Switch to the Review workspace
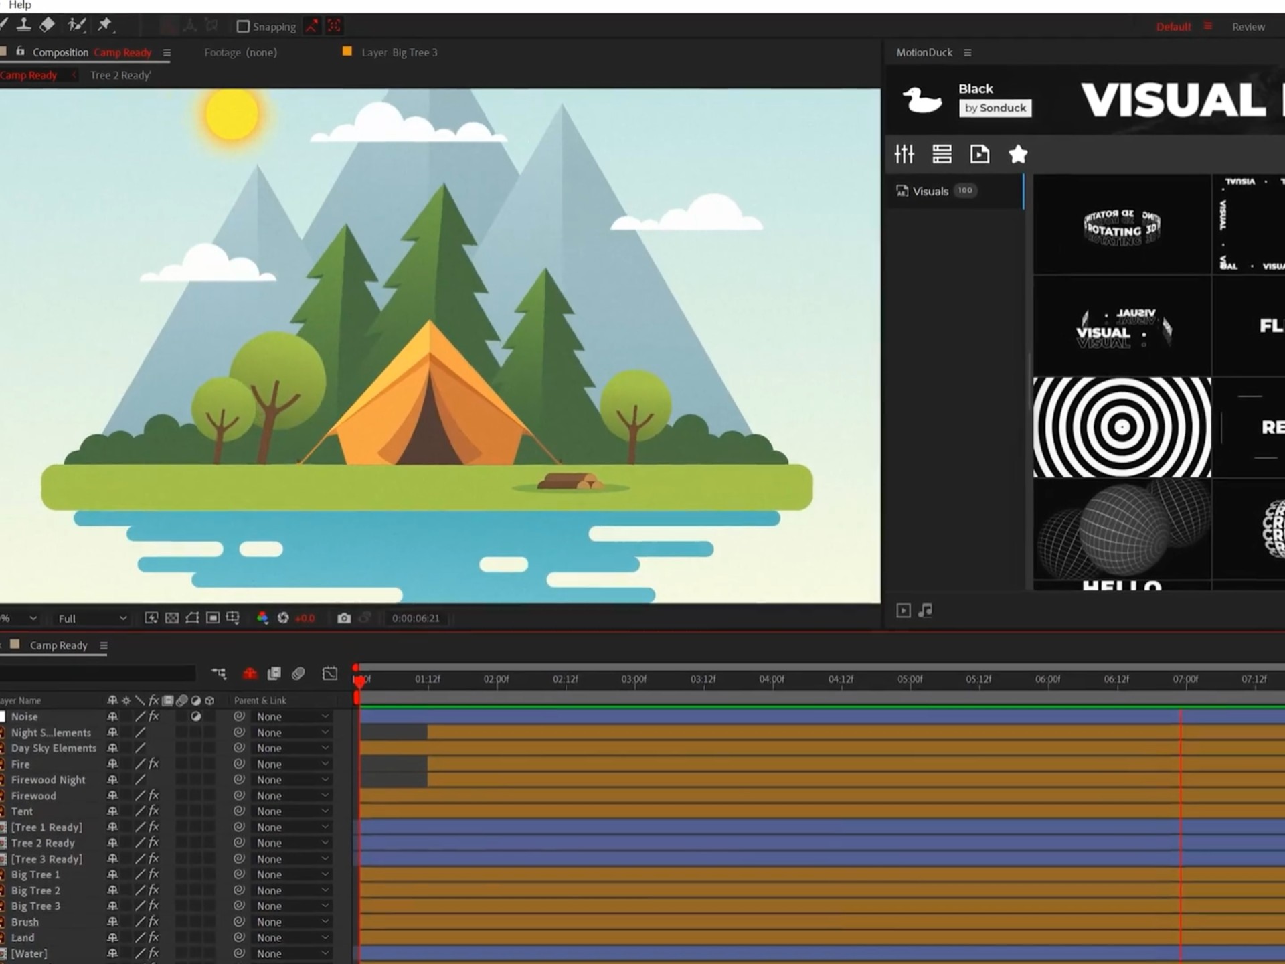The width and height of the screenshot is (1285, 964). tap(1248, 27)
